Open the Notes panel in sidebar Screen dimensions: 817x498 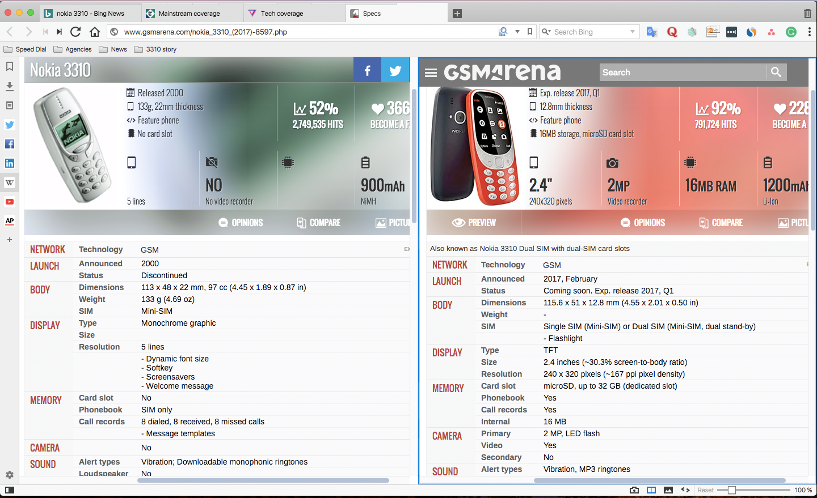coord(10,105)
